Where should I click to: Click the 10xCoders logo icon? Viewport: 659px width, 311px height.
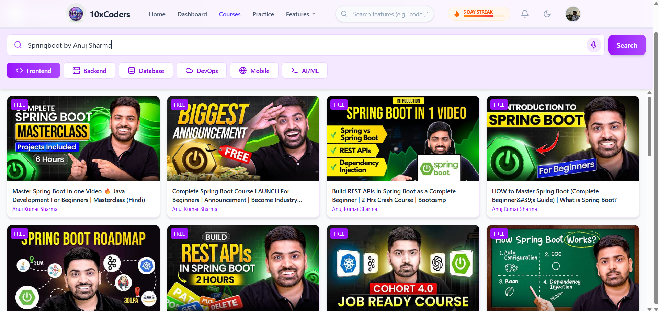76,14
